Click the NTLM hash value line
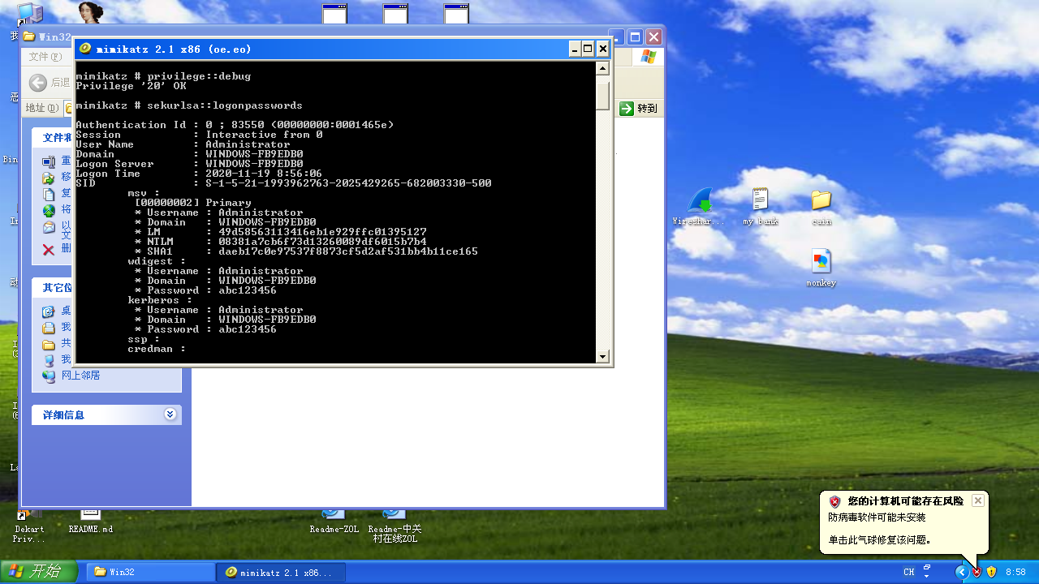This screenshot has height=584, width=1039. (x=280, y=242)
